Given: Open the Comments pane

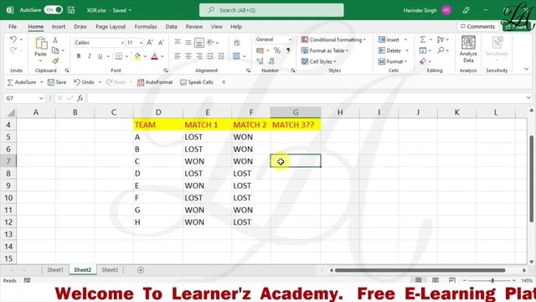Looking at the screenshot, I should click(x=477, y=26).
